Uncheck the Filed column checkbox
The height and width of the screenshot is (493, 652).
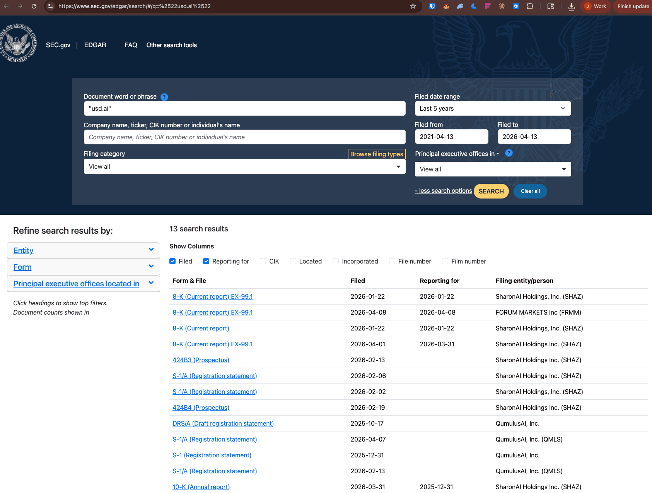click(173, 262)
